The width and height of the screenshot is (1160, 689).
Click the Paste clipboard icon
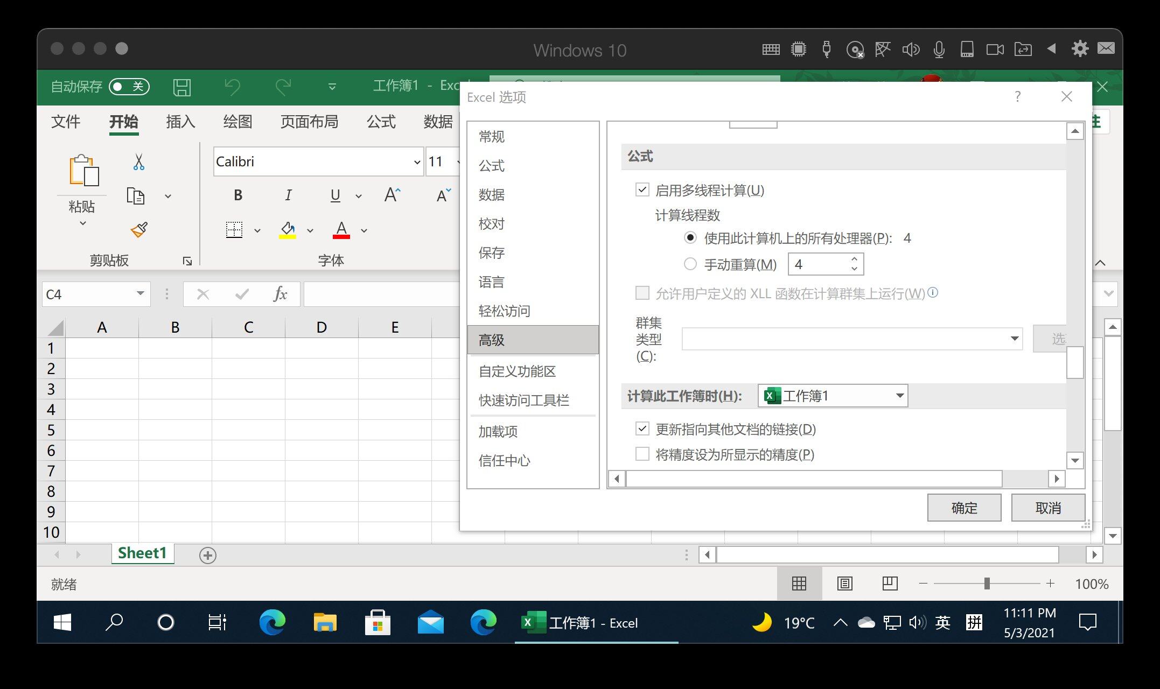point(84,170)
